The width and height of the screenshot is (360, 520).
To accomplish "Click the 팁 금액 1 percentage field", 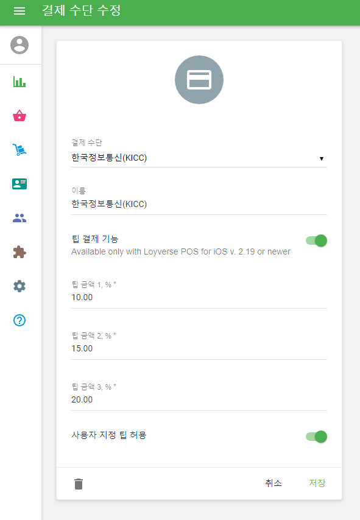I will coord(199,297).
